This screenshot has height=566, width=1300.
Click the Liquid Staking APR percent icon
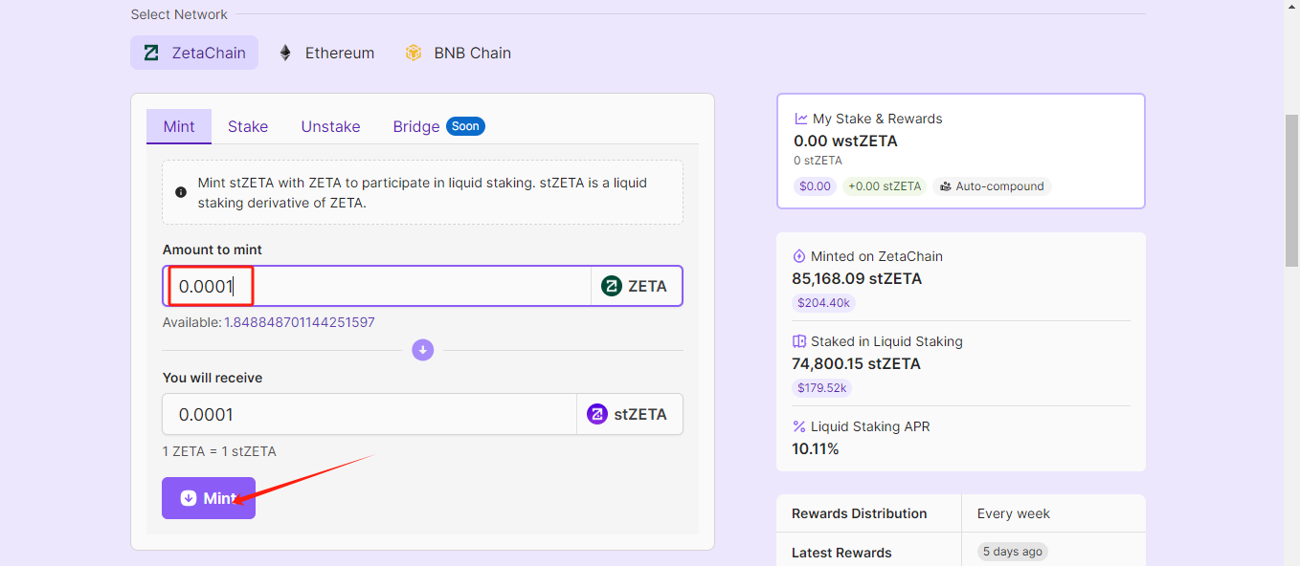[800, 426]
